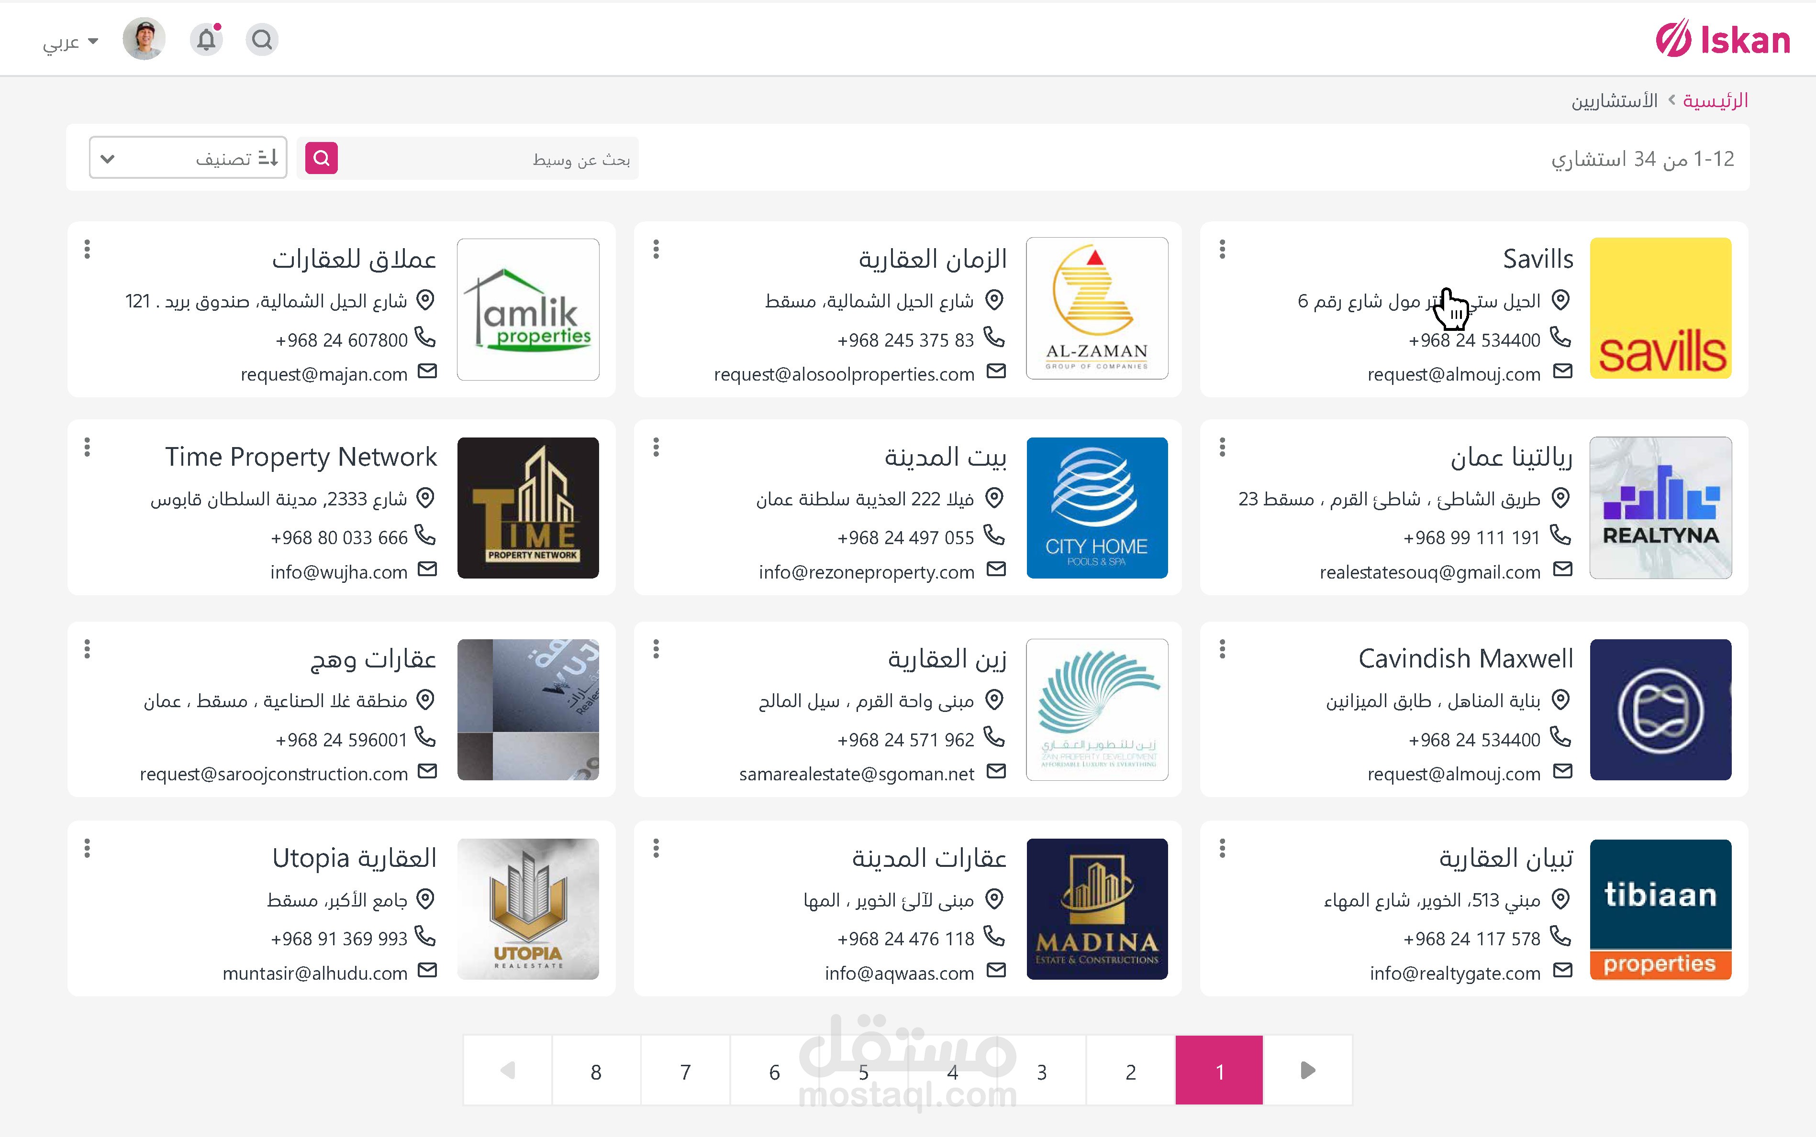Open three-dot menu on تبيان العقارية card
This screenshot has width=1816, height=1137.
[1222, 848]
